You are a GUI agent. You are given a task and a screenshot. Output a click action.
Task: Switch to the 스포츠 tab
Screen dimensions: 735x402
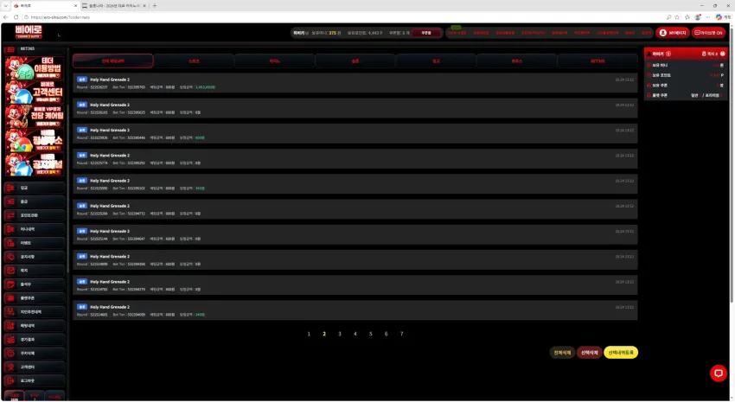click(194, 61)
